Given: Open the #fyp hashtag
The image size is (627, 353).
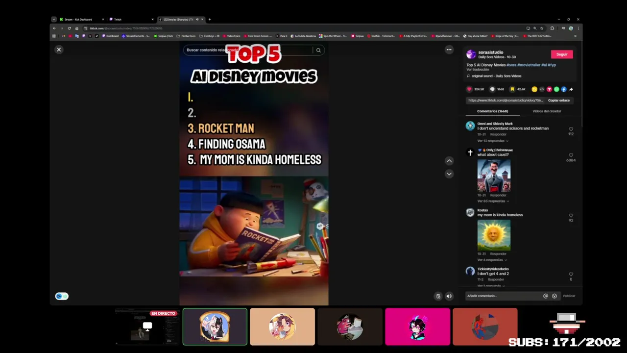Looking at the screenshot, I should coord(552,65).
